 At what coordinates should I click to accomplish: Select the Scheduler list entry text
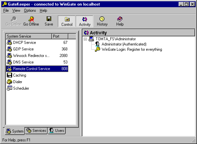pyautogui.click(x=21, y=88)
